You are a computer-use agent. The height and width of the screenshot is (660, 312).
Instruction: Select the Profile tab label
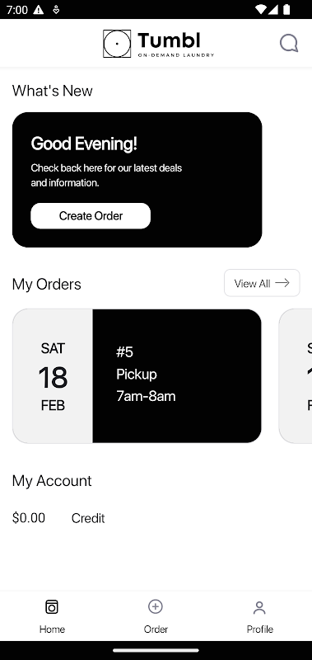point(260,629)
